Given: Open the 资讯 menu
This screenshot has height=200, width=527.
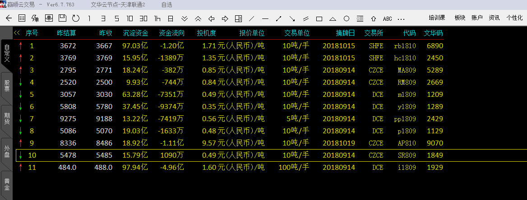Looking at the screenshot, I should click(x=494, y=18).
